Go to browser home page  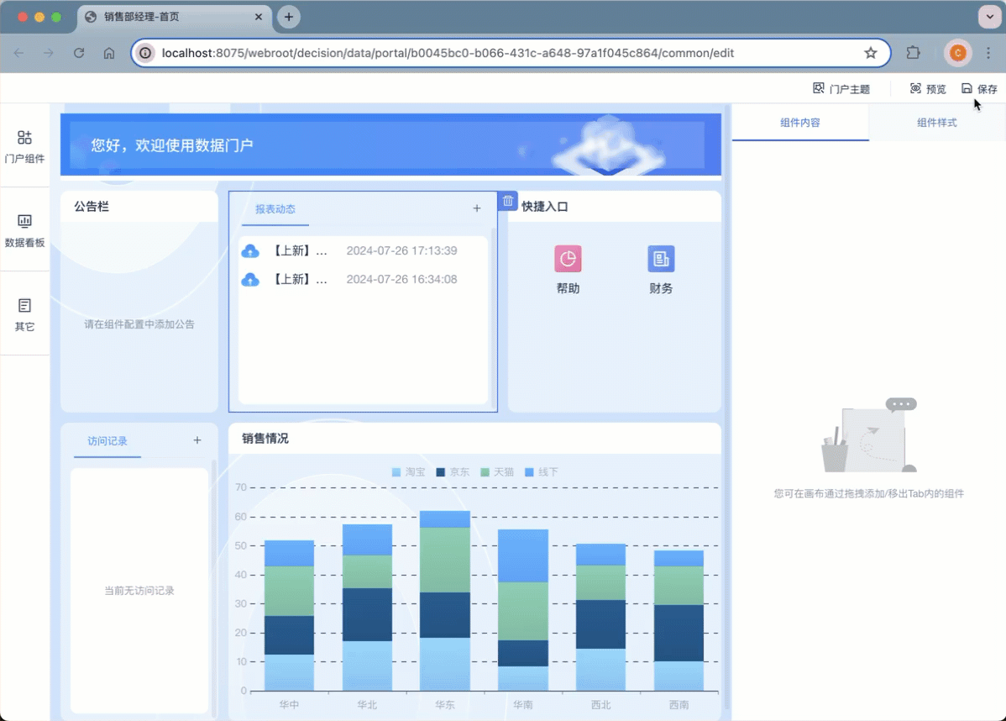tap(109, 53)
